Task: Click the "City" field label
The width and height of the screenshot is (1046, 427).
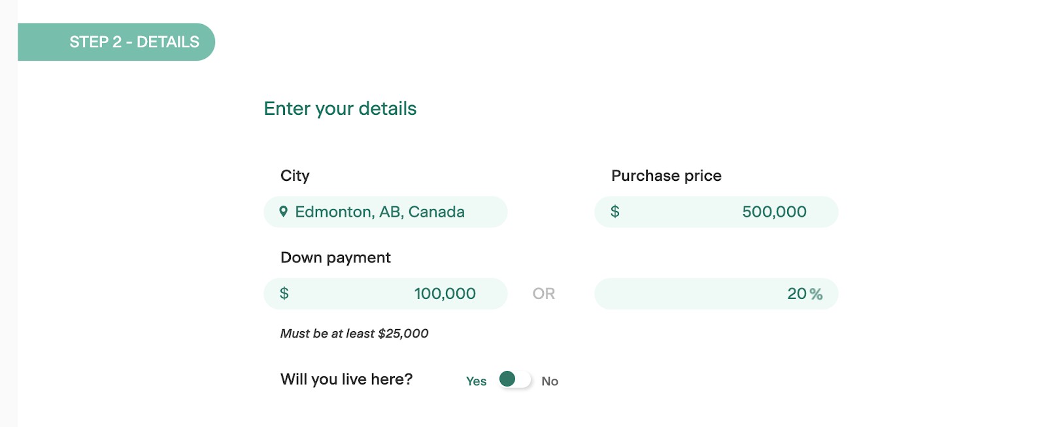Action: coord(295,176)
